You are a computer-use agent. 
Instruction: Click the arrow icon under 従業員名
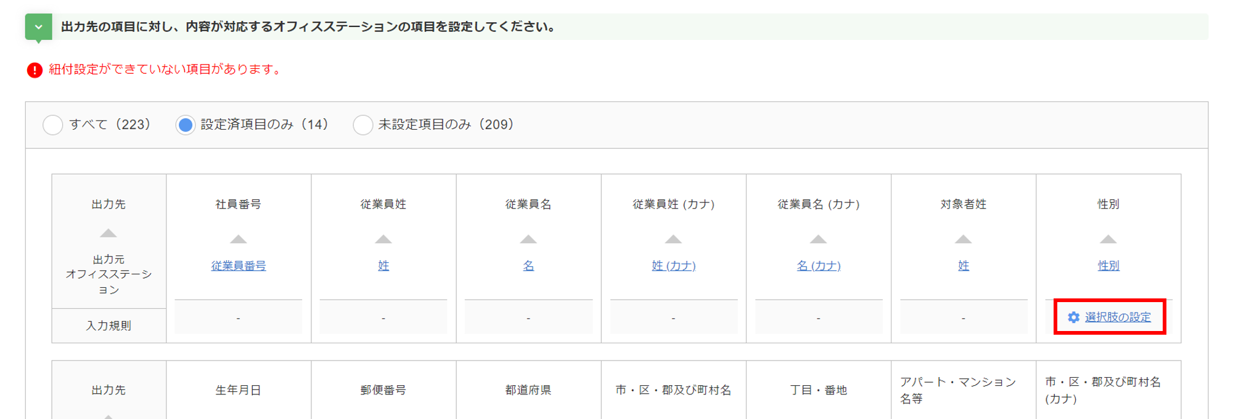[528, 239]
